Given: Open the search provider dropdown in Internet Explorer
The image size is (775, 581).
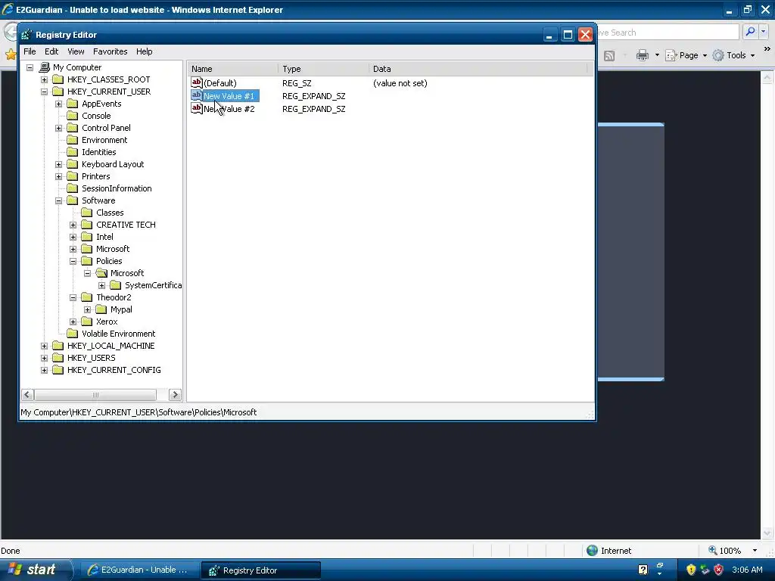Looking at the screenshot, I should (x=763, y=32).
